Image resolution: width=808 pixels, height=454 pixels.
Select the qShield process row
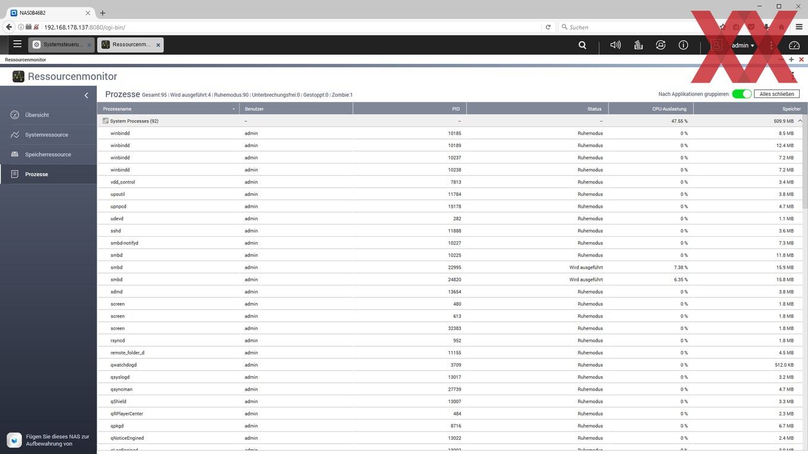pyautogui.click(x=450, y=401)
